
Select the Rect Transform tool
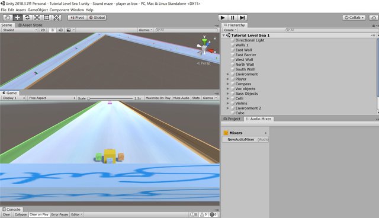[47, 18]
